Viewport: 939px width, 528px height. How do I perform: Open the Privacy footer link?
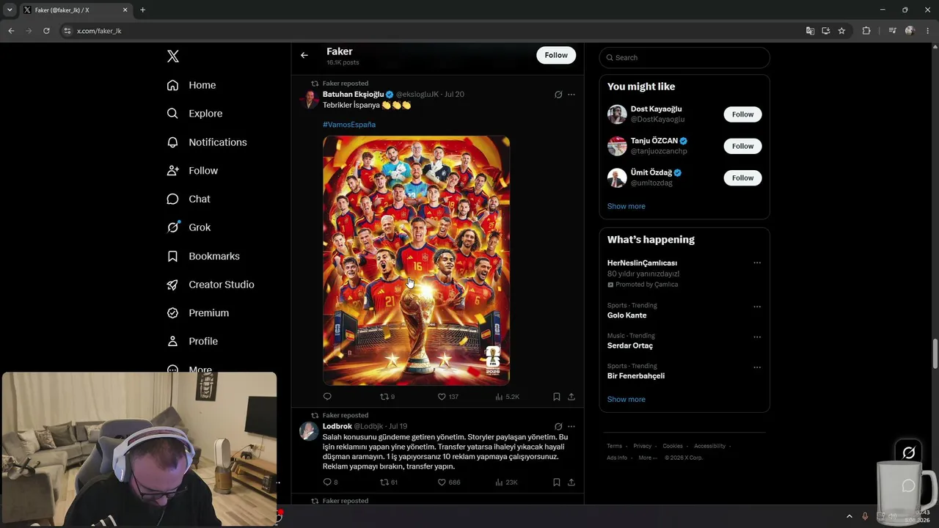tap(643, 446)
